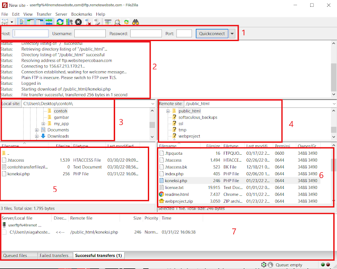
Task: Toggle directory comparison
Action: coord(117,22)
